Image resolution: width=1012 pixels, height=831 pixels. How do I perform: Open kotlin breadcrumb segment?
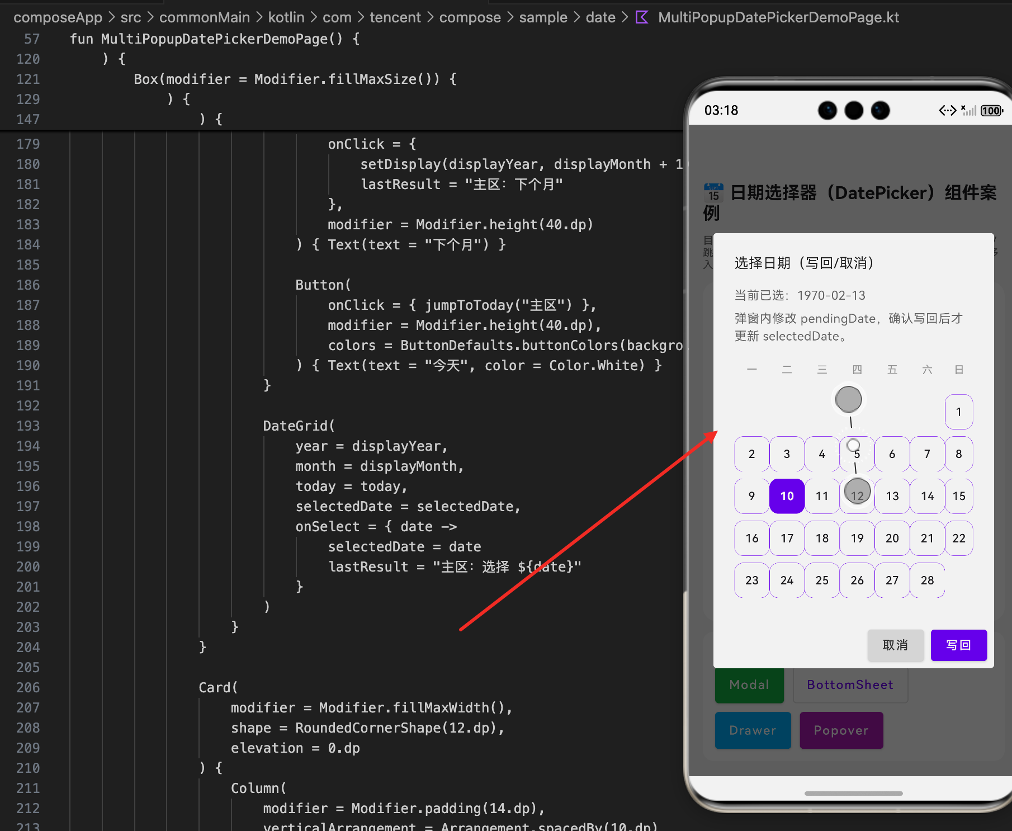[286, 17]
